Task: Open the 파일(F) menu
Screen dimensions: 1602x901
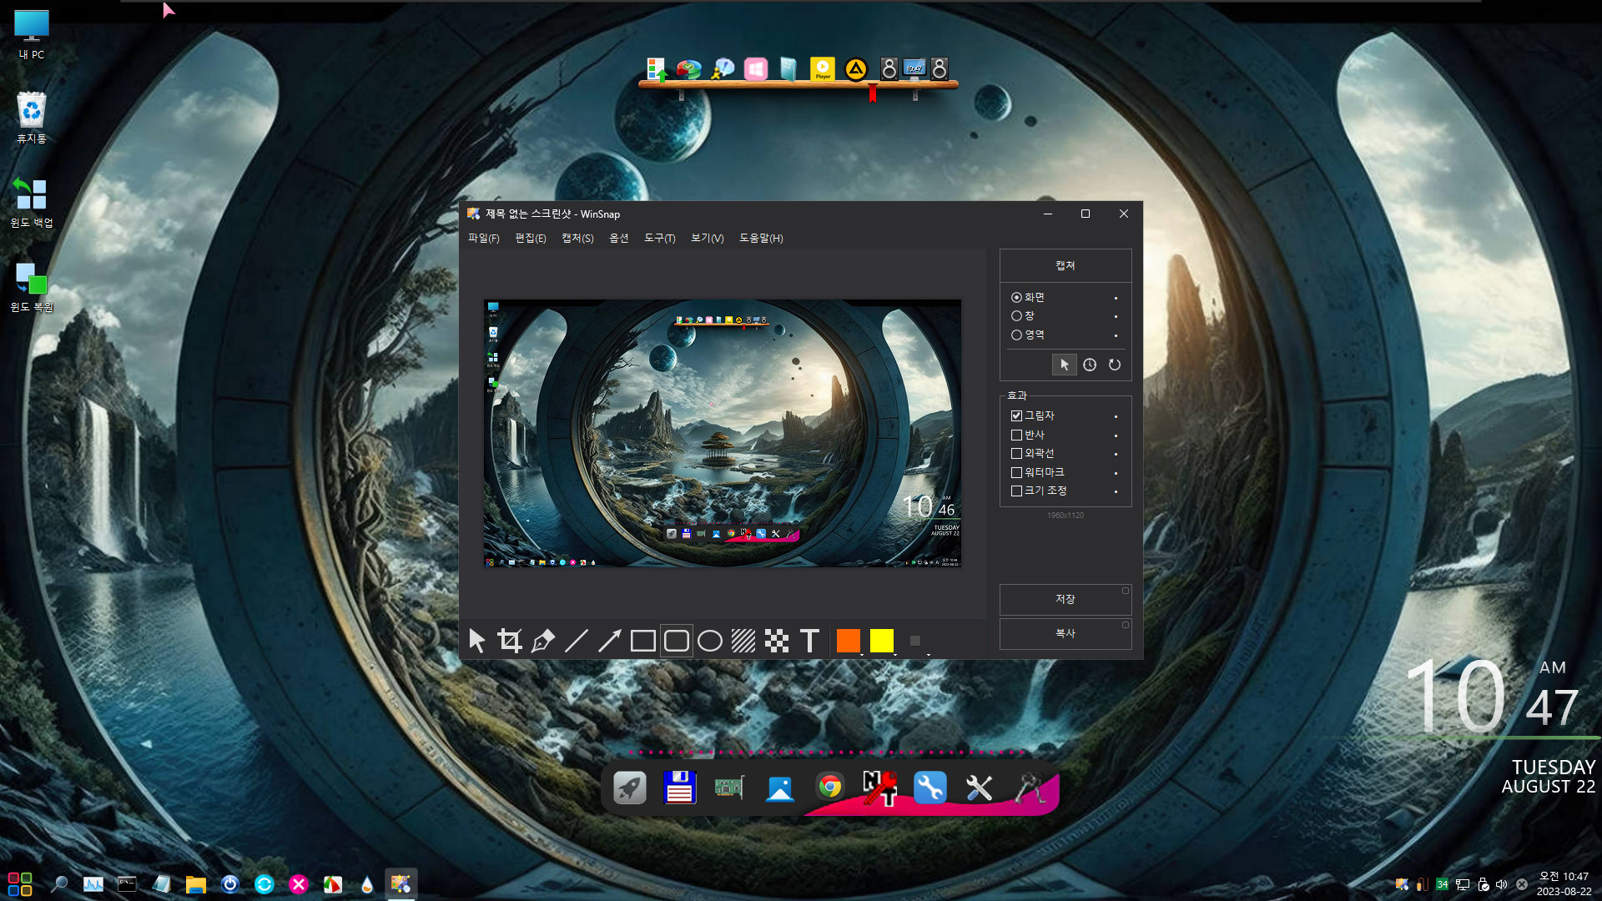Action: tap(483, 239)
